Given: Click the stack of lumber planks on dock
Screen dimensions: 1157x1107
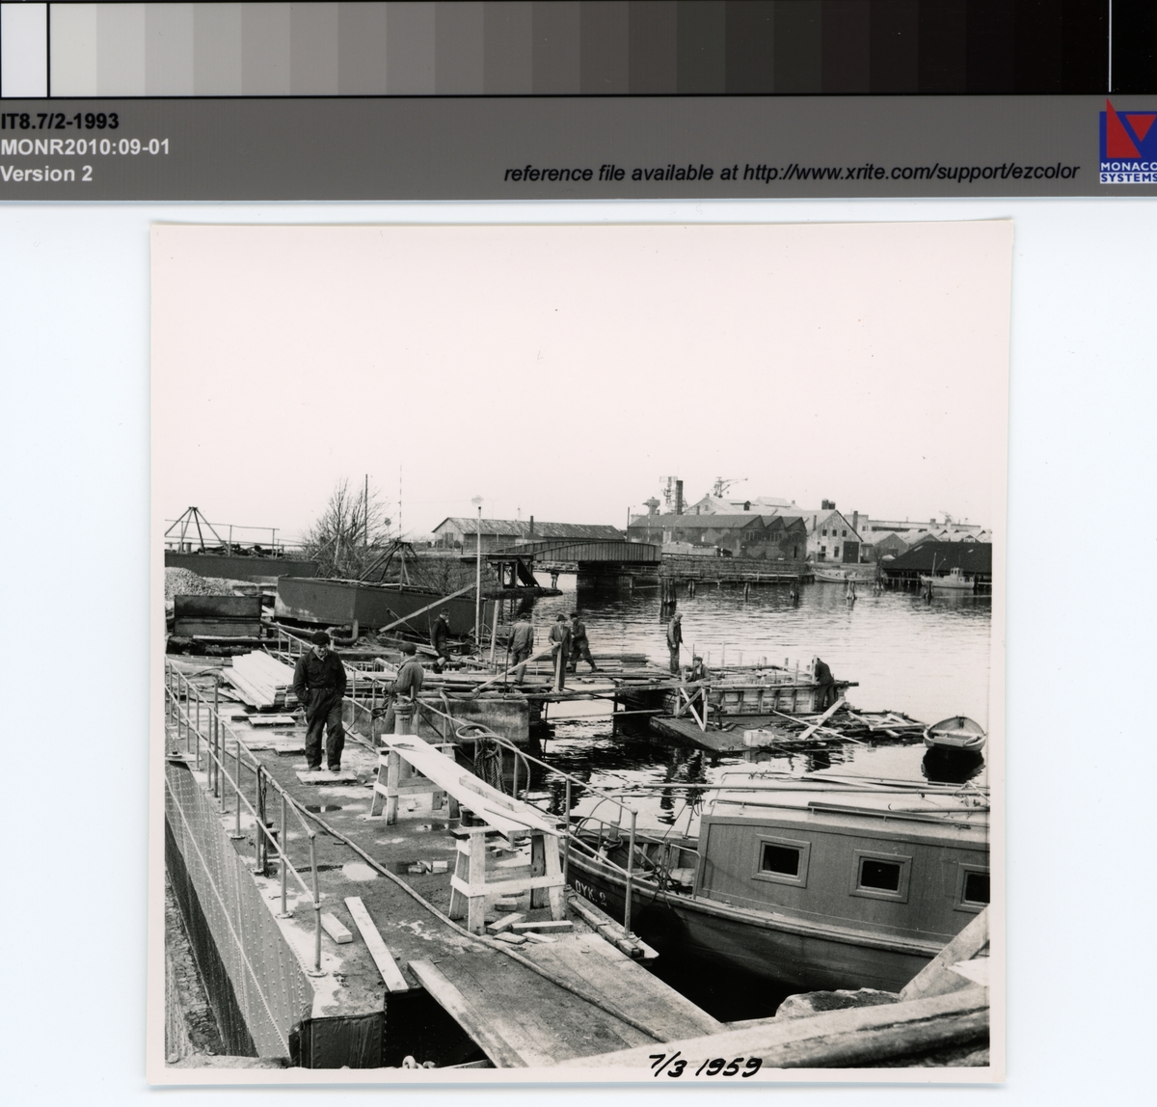Looking at the screenshot, I should click(257, 678).
